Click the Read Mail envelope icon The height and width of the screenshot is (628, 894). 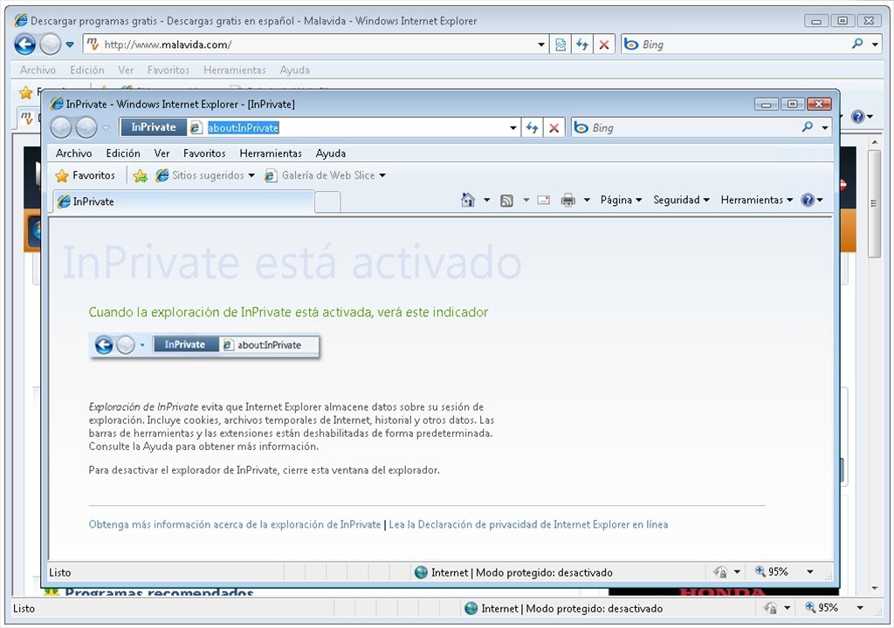(x=544, y=200)
